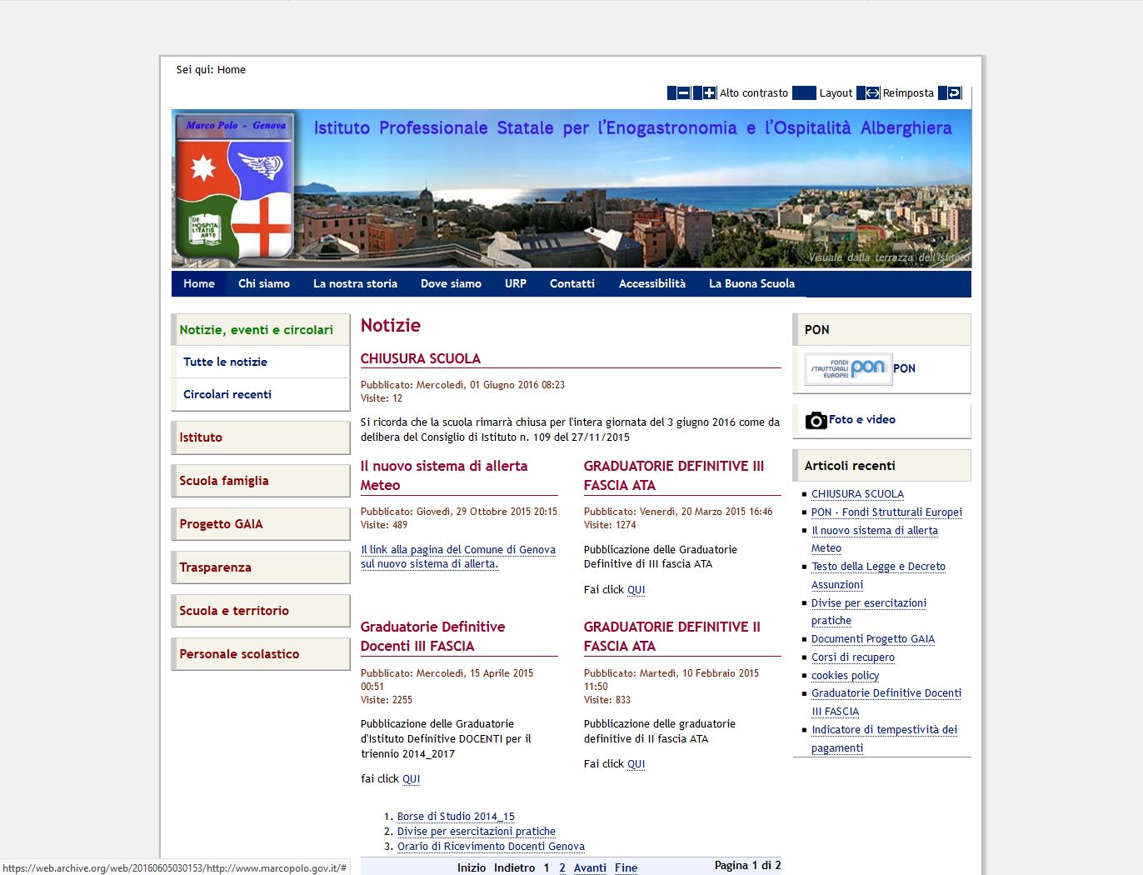
Task: Select Tutte le notizie in sidebar
Action: click(x=261, y=362)
